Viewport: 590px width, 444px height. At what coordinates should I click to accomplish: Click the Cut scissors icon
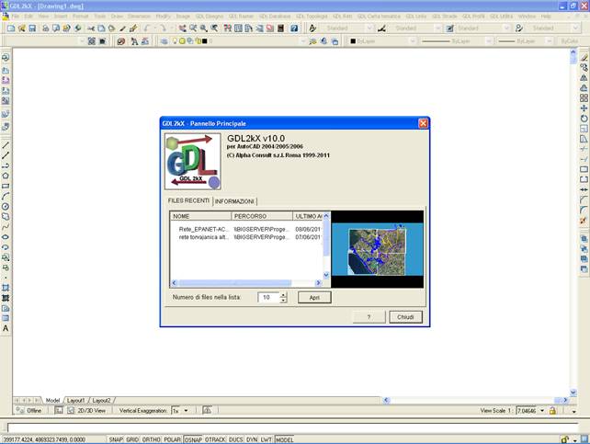click(x=91, y=28)
